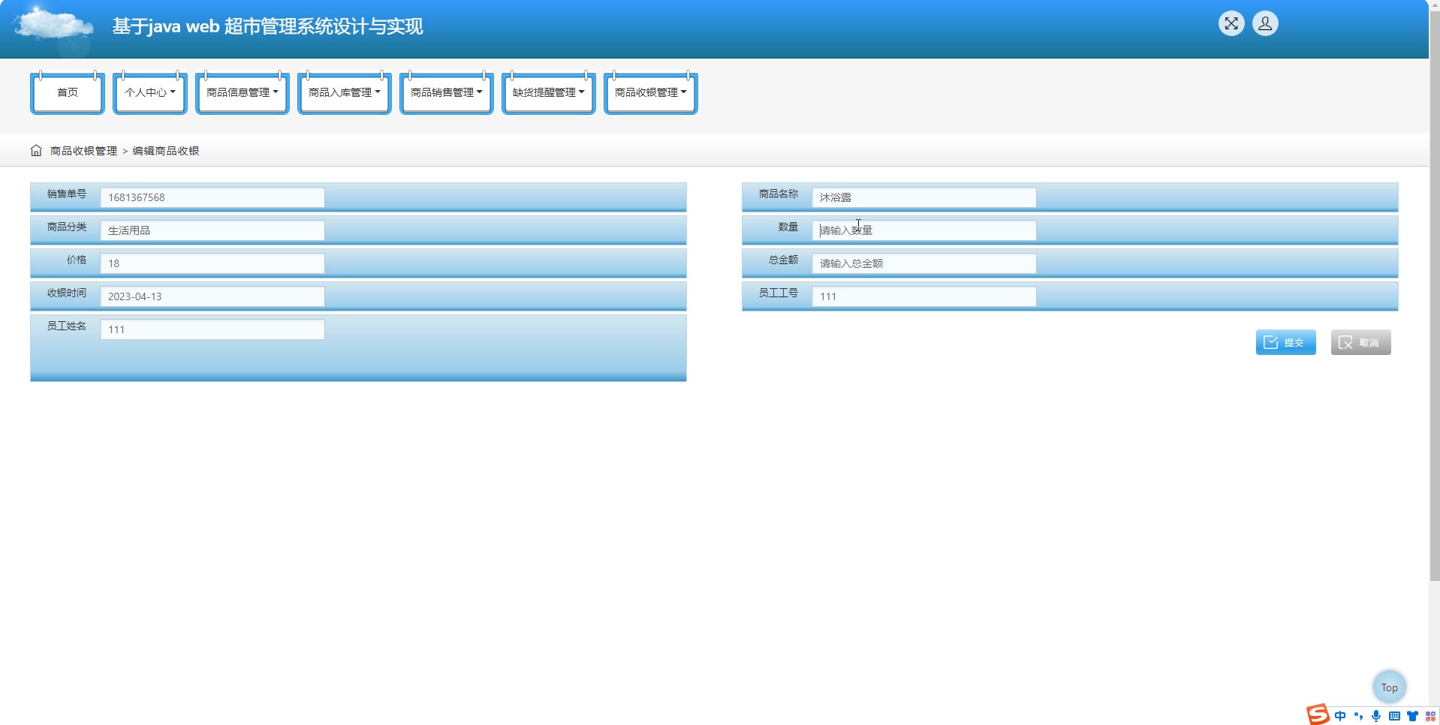The height and width of the screenshot is (725, 1440).
Task: Expand the 缺货提醒管理 dropdown menu
Action: point(549,92)
